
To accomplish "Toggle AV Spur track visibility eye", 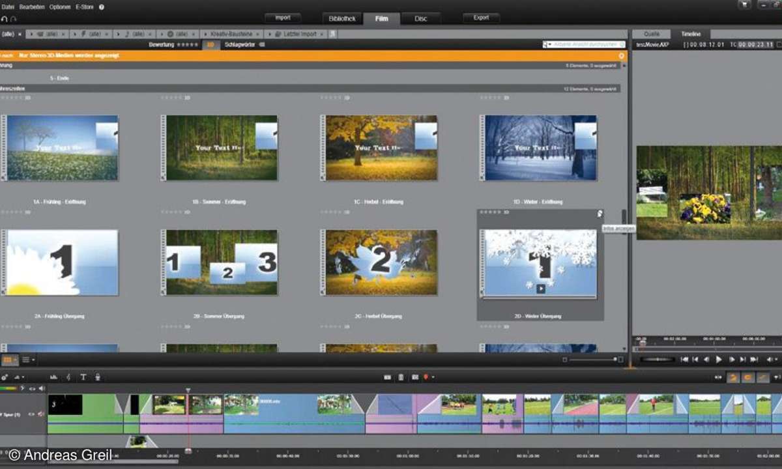I will (x=31, y=414).
